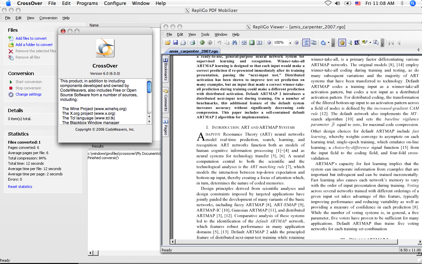Select the Hand tool in RepliGo Viewer
The height and width of the screenshot is (264, 422).
point(342,43)
